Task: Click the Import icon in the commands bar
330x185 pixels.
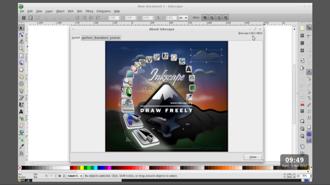Action: (x=302, y=61)
